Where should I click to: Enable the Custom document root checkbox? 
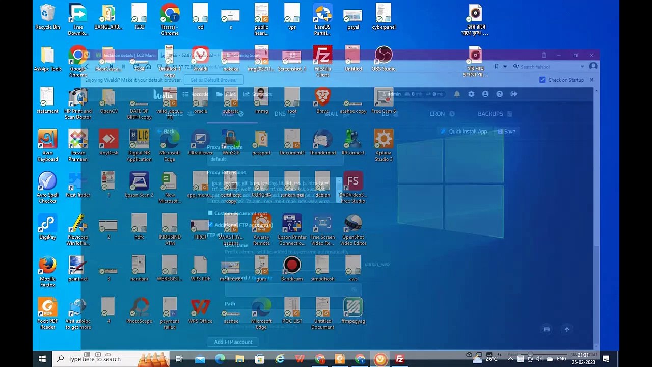[x=210, y=213]
